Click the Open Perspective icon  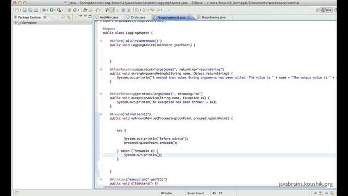pyautogui.click(x=318, y=10)
